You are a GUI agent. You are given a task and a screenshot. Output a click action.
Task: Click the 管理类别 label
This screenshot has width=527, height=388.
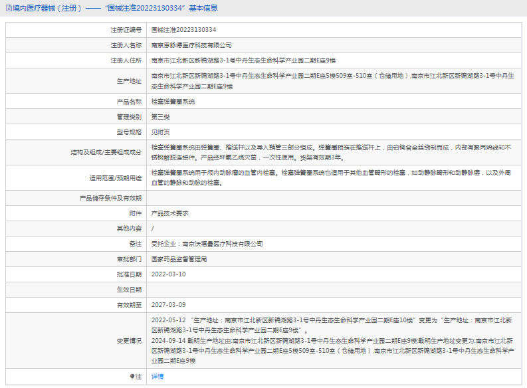point(129,117)
